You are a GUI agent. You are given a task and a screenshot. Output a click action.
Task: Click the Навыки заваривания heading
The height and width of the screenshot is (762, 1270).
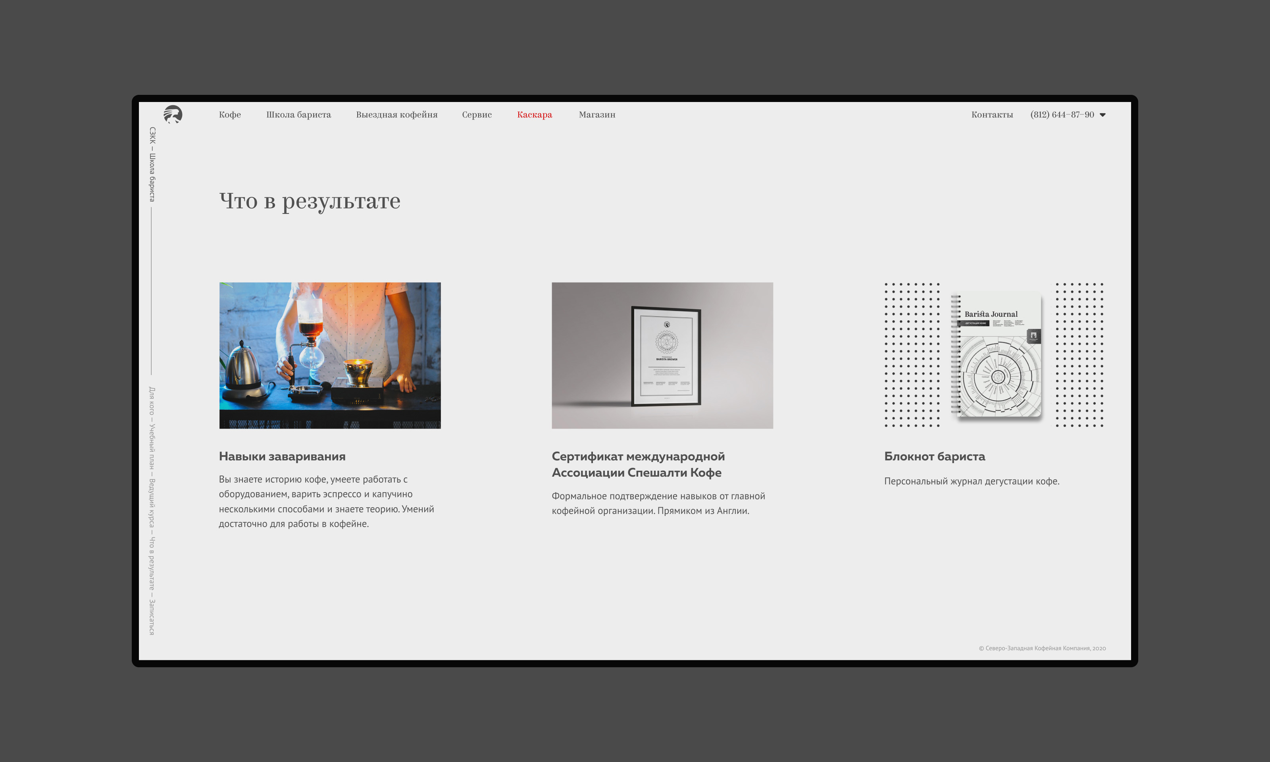click(x=282, y=456)
